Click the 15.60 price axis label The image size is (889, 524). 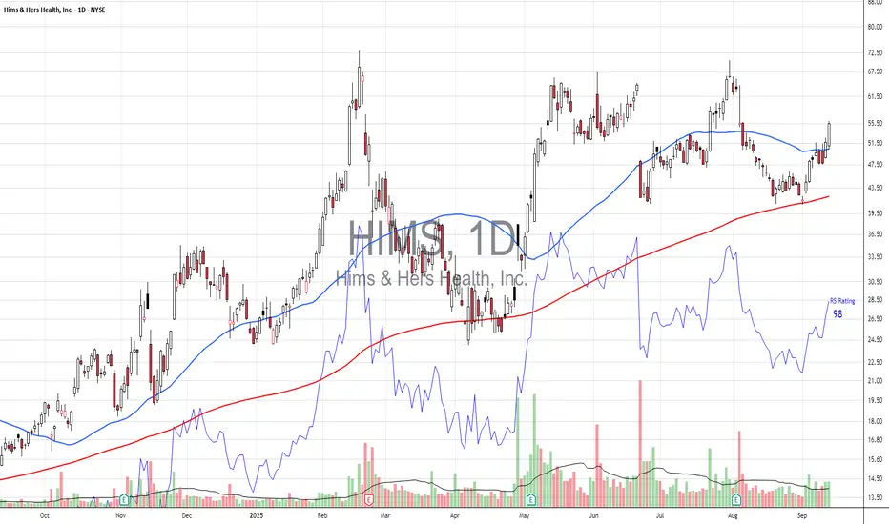click(x=875, y=459)
